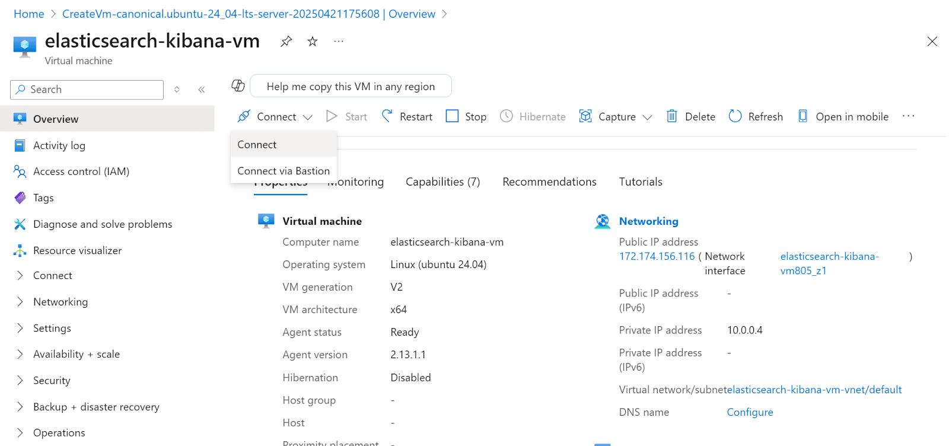Screen dimensions: 949x446
Task: Open elasticsearch-kibana-vm-vnet/default subnet link
Action: [814, 390]
